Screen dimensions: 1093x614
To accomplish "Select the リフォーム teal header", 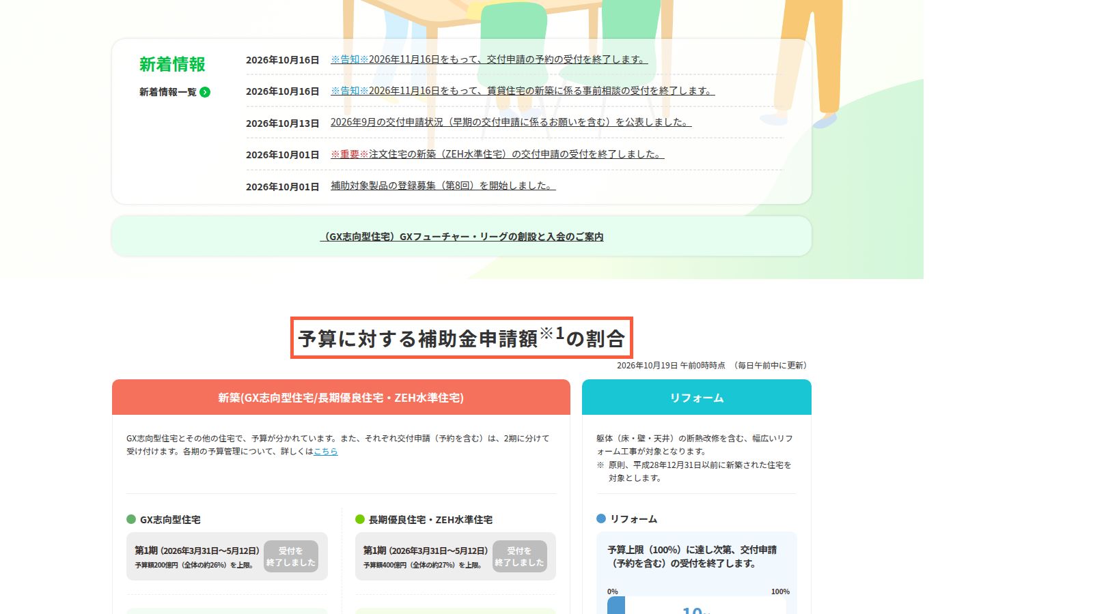I will pos(697,397).
